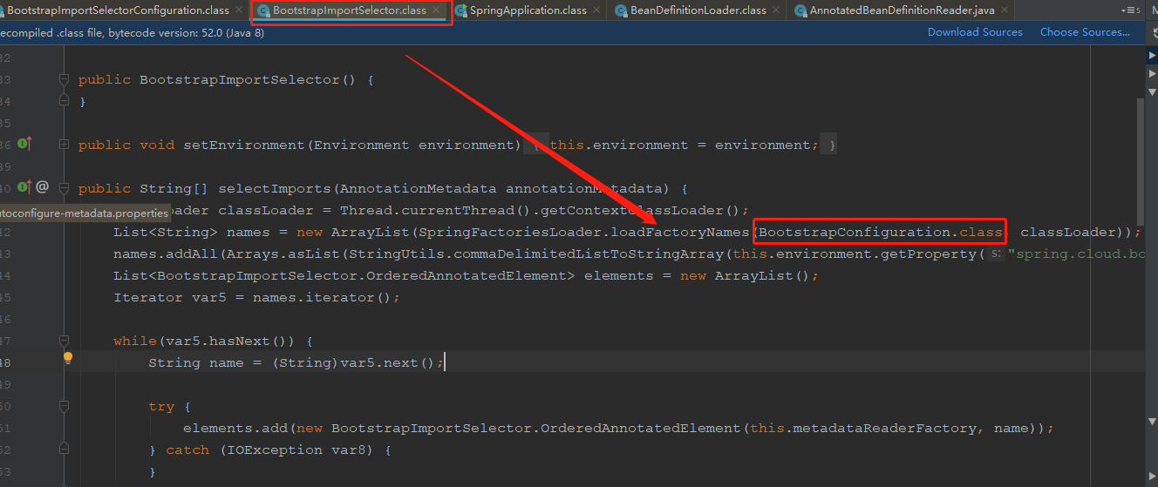Click the BeanDefinitionLoader.class file icon

pyautogui.click(x=621, y=10)
